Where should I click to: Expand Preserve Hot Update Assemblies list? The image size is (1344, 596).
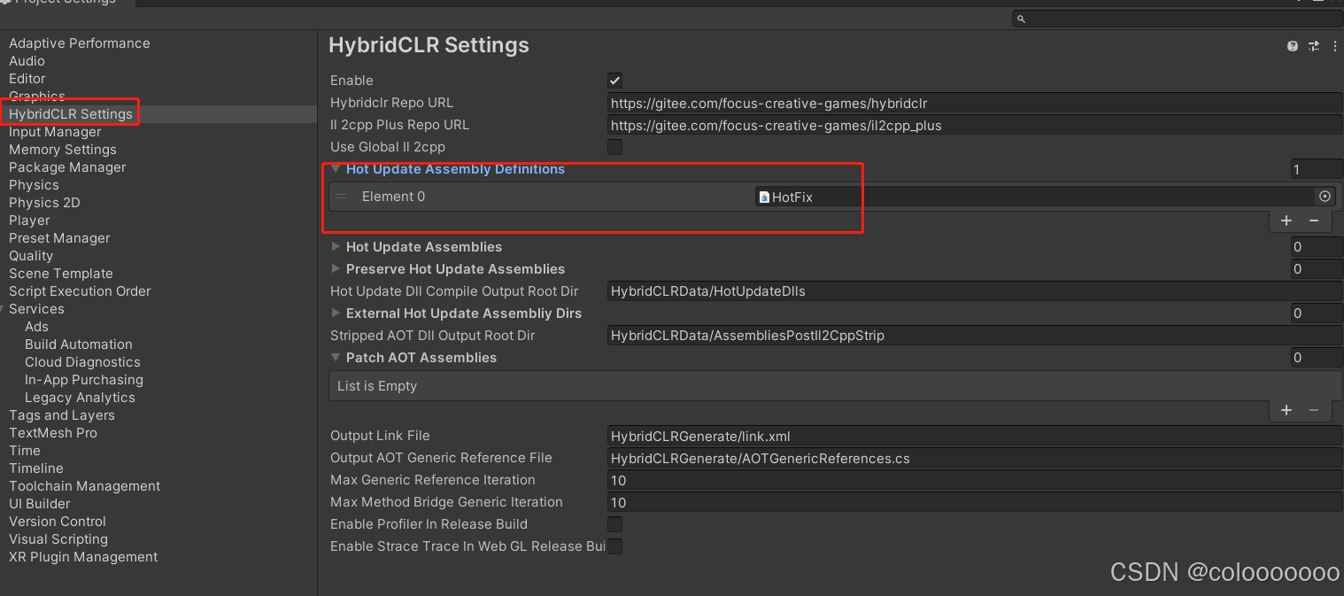[336, 268]
